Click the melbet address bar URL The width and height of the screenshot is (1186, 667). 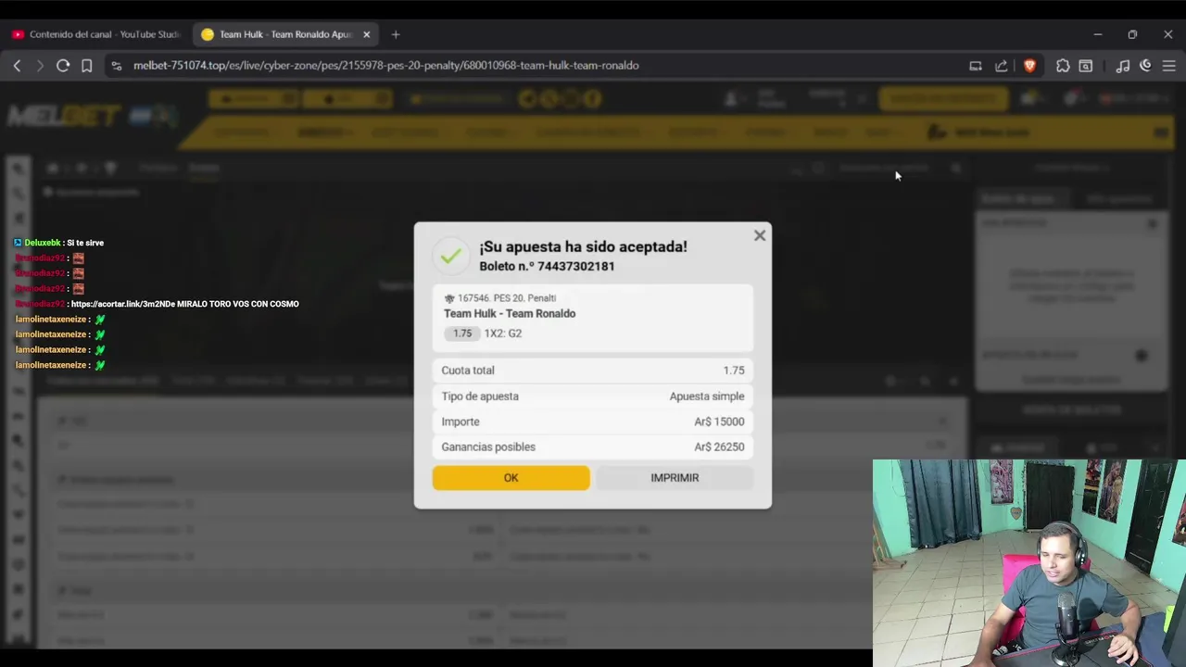pyautogui.click(x=385, y=66)
